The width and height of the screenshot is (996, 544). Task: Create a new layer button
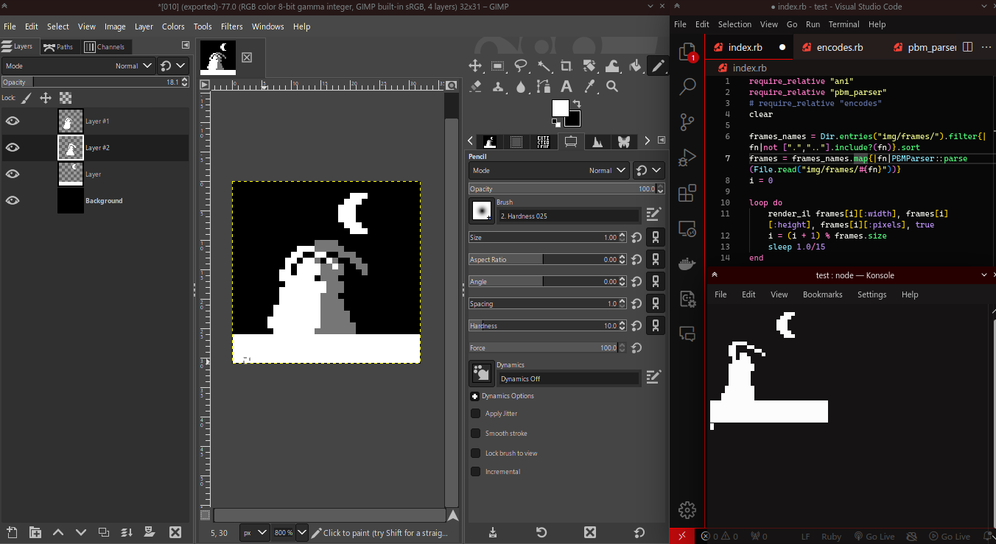pyautogui.click(x=12, y=532)
